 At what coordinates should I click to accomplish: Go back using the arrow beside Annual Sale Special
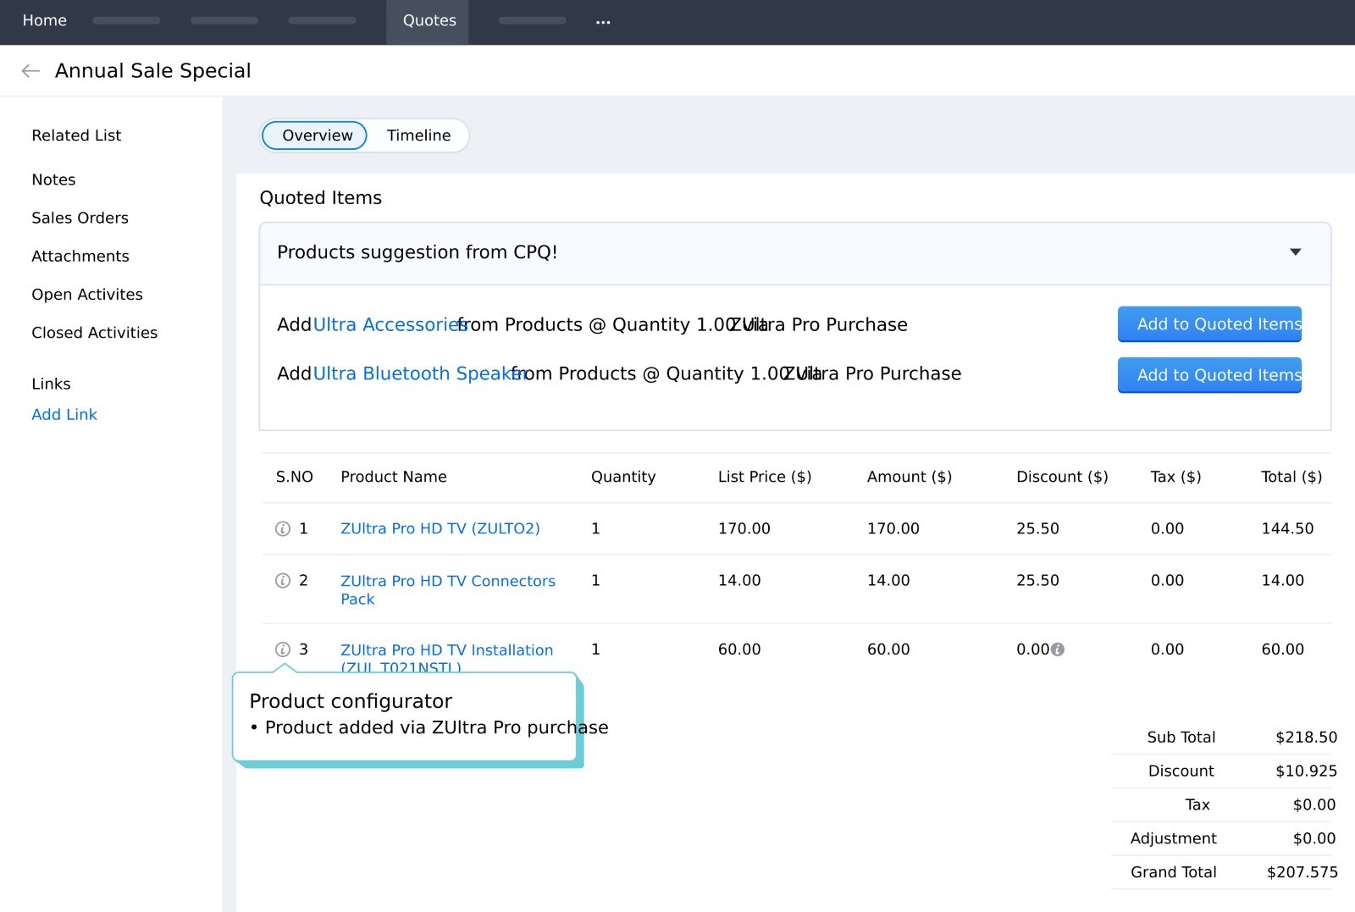pyautogui.click(x=30, y=71)
